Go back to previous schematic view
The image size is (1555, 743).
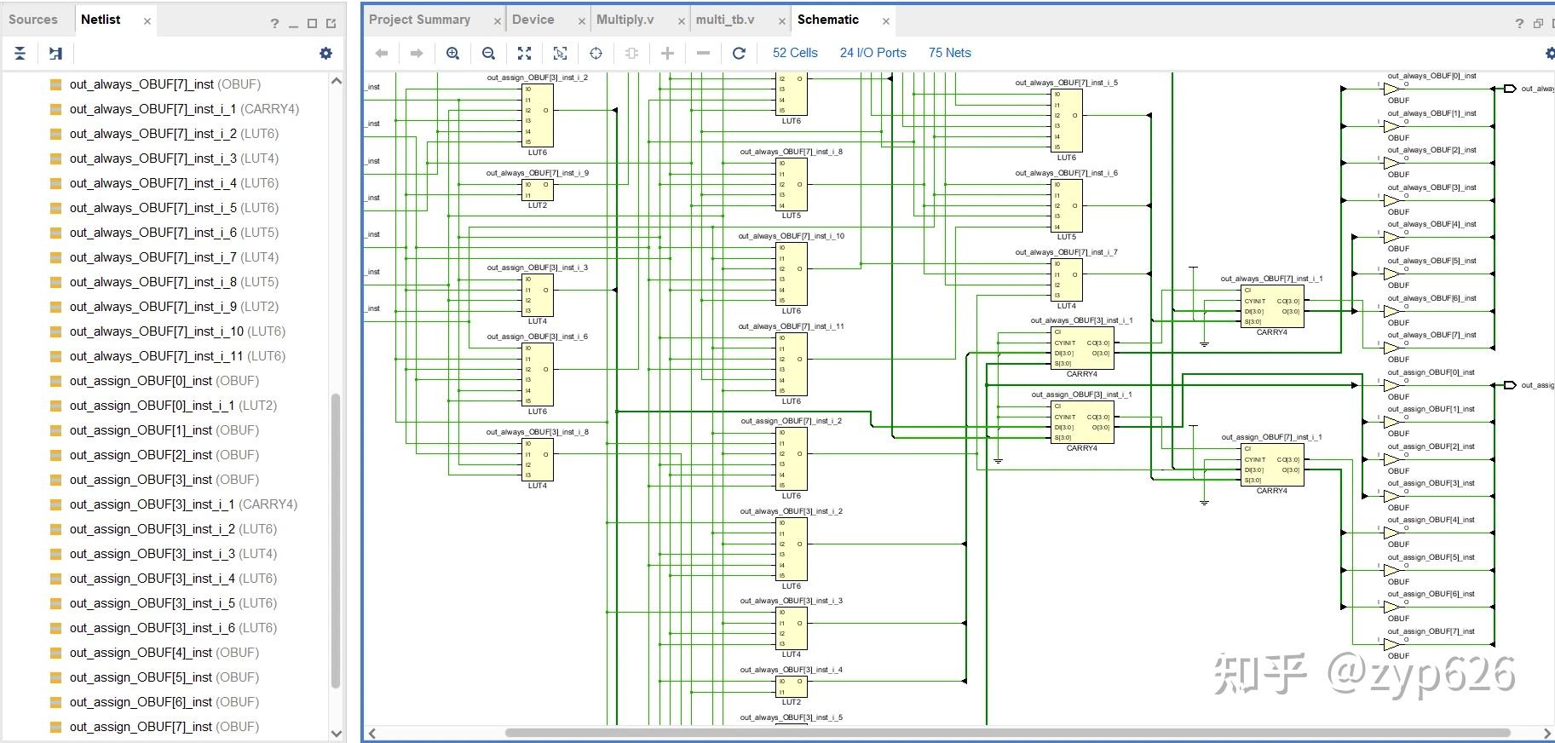pyautogui.click(x=382, y=53)
